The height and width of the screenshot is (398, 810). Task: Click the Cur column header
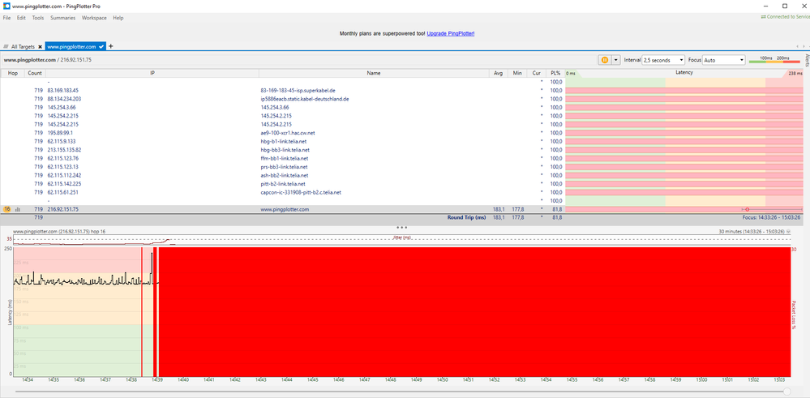536,73
